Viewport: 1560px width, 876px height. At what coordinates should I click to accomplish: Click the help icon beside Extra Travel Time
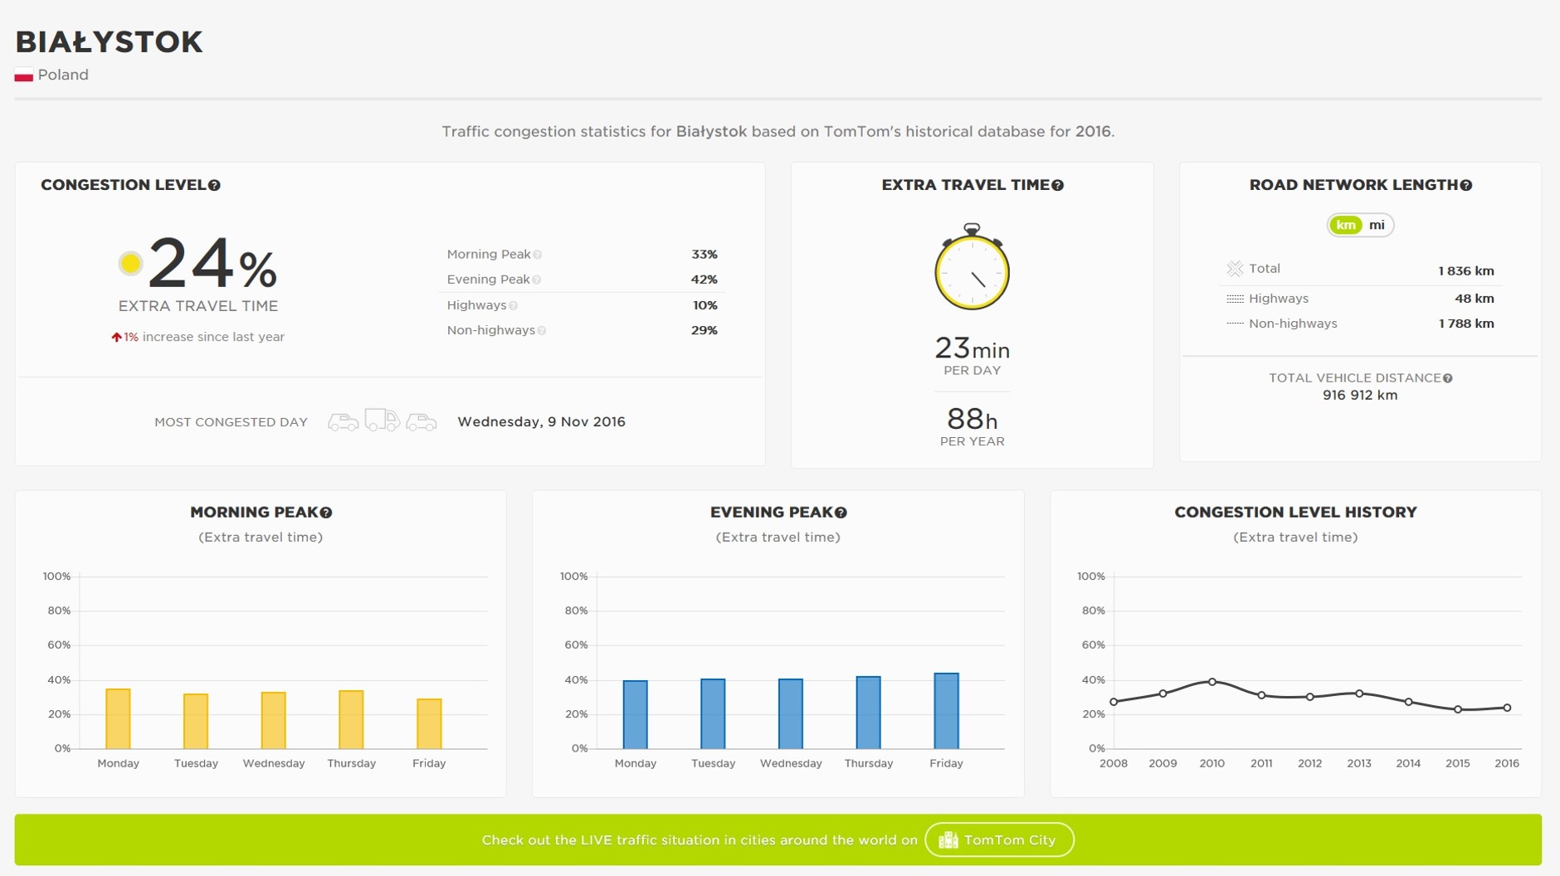(x=1057, y=185)
